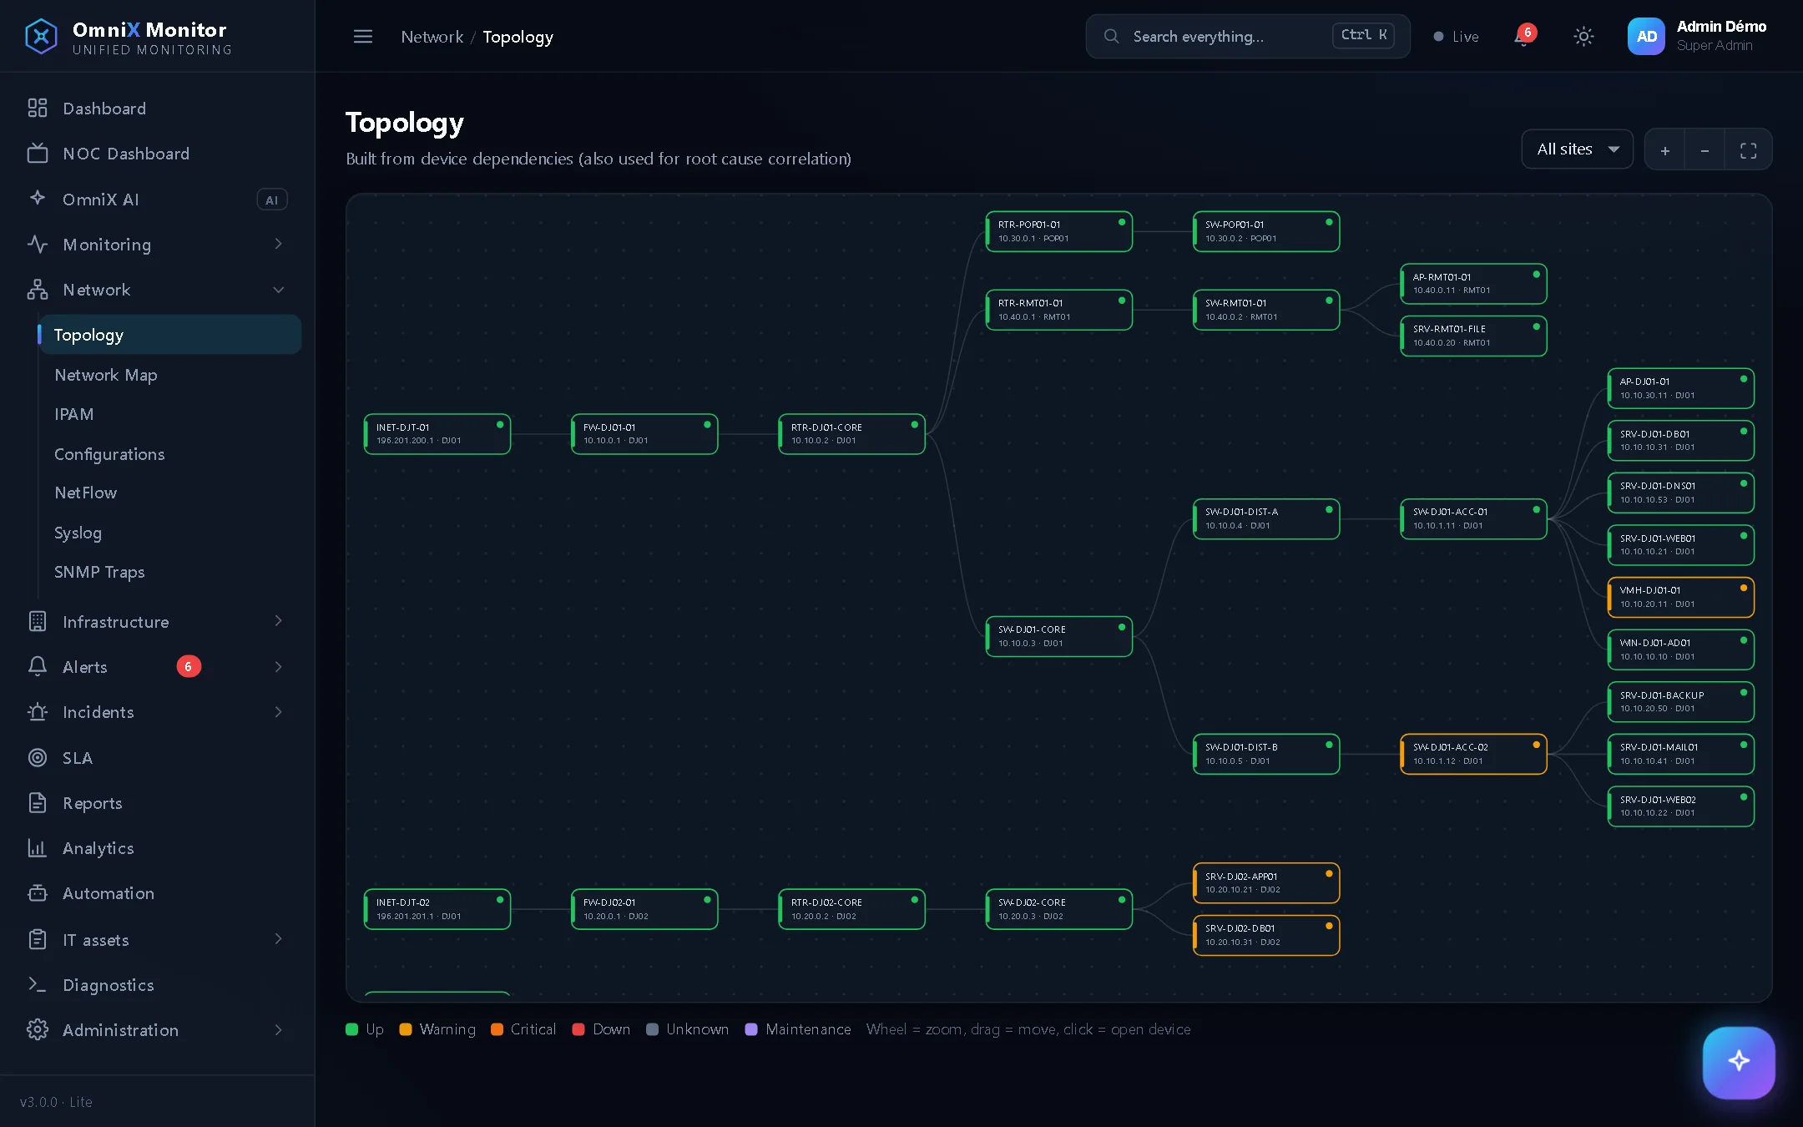Open the topology in fullscreen

[x=1748, y=150]
